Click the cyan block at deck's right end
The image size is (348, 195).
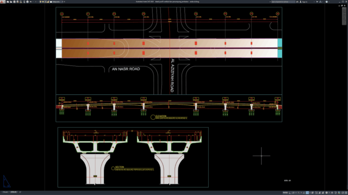click(x=279, y=48)
